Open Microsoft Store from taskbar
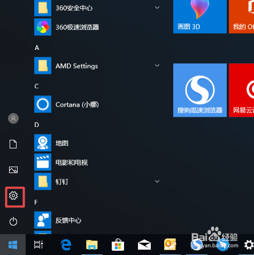This screenshot has width=254, height=255. pos(118,245)
